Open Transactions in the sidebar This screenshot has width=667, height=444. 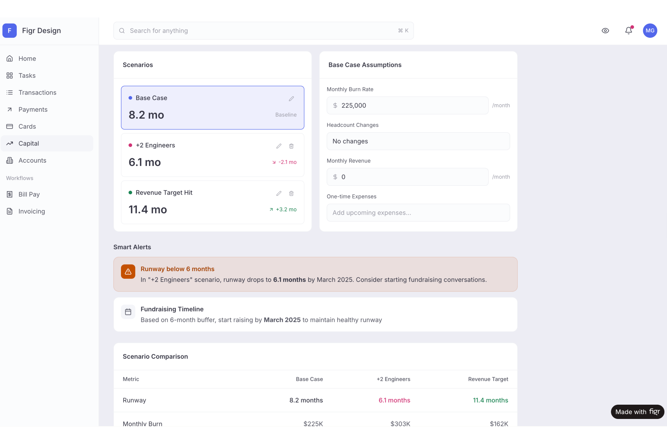pyautogui.click(x=37, y=92)
